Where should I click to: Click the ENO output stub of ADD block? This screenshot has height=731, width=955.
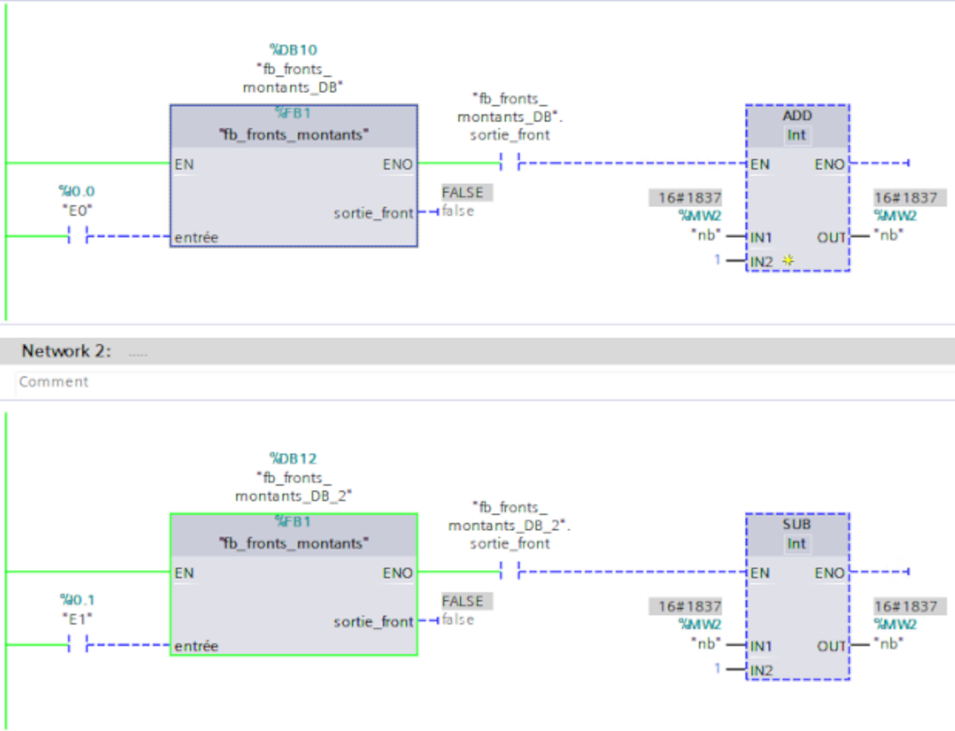click(879, 163)
